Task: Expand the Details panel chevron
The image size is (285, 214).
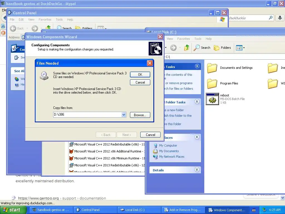Action: (x=197, y=170)
